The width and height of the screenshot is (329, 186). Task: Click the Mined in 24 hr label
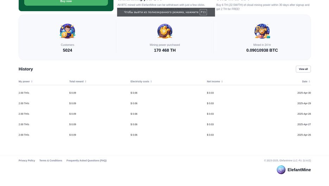click(x=262, y=45)
